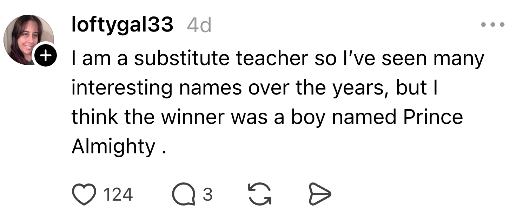Share the post with the paper plane icon
516x222 pixels.
pyautogui.click(x=319, y=194)
